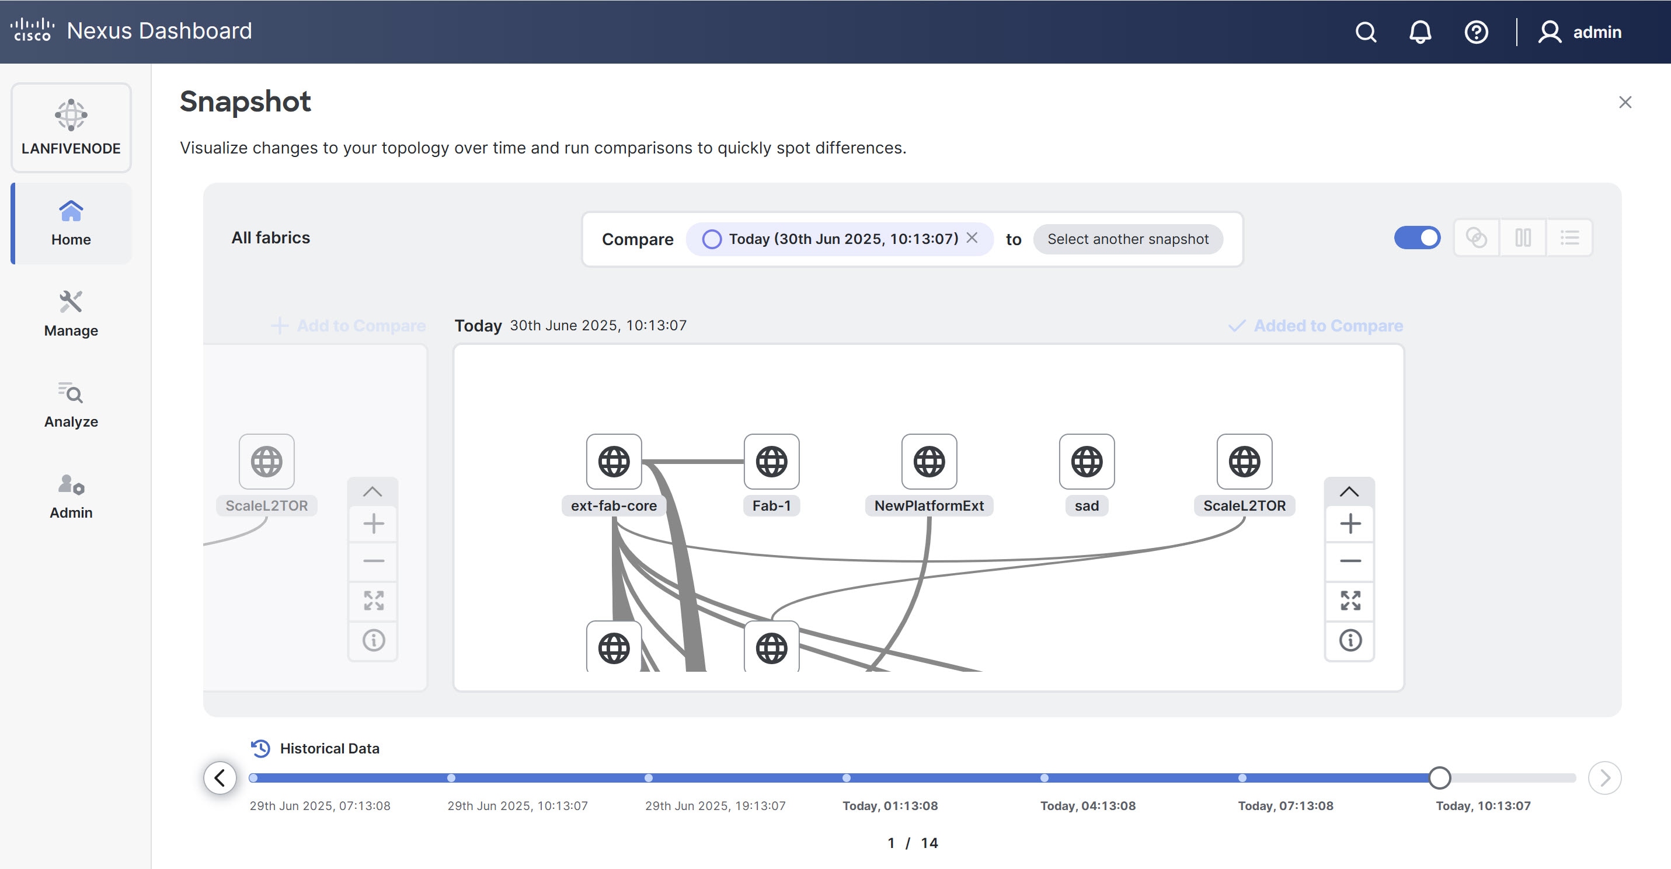This screenshot has width=1671, height=869.
Task: Click Add to Compare link
Action: [349, 326]
